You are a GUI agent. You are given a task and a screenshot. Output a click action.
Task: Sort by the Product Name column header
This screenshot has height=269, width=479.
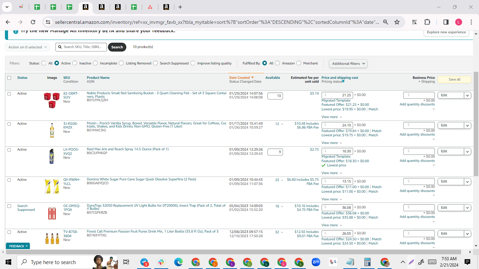[x=98, y=78]
